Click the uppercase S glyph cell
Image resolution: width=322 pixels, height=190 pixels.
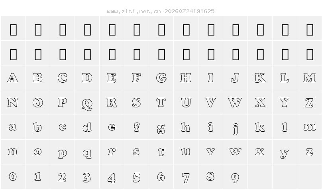[x=137, y=103]
